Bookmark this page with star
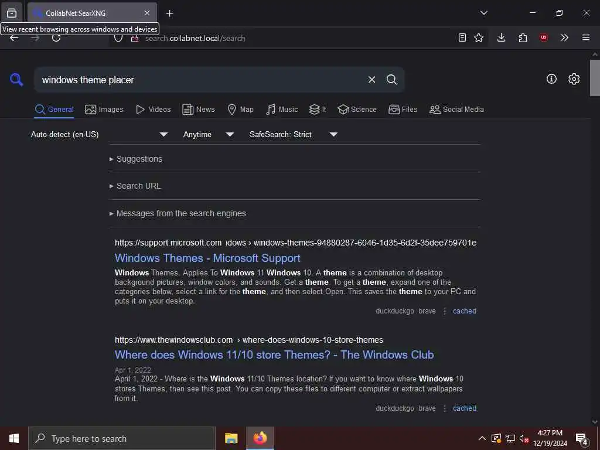Screen dimensions: 600x450 [x=479, y=37]
